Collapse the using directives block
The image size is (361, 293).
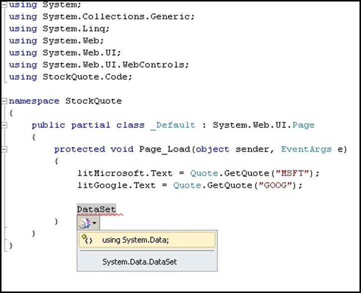click(x=4, y=4)
